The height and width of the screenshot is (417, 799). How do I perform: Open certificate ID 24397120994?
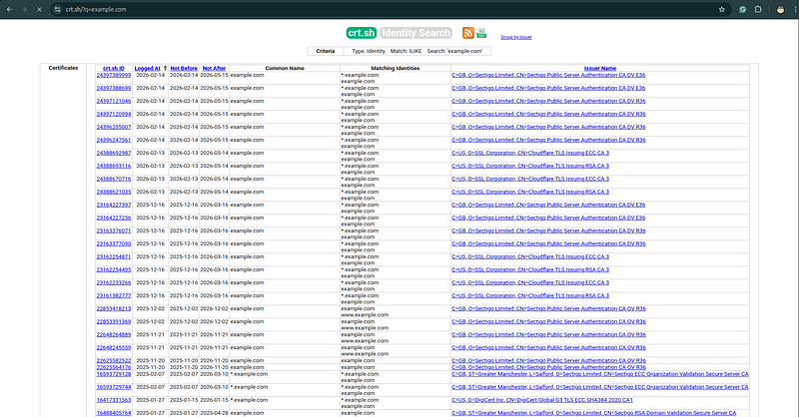114,114
